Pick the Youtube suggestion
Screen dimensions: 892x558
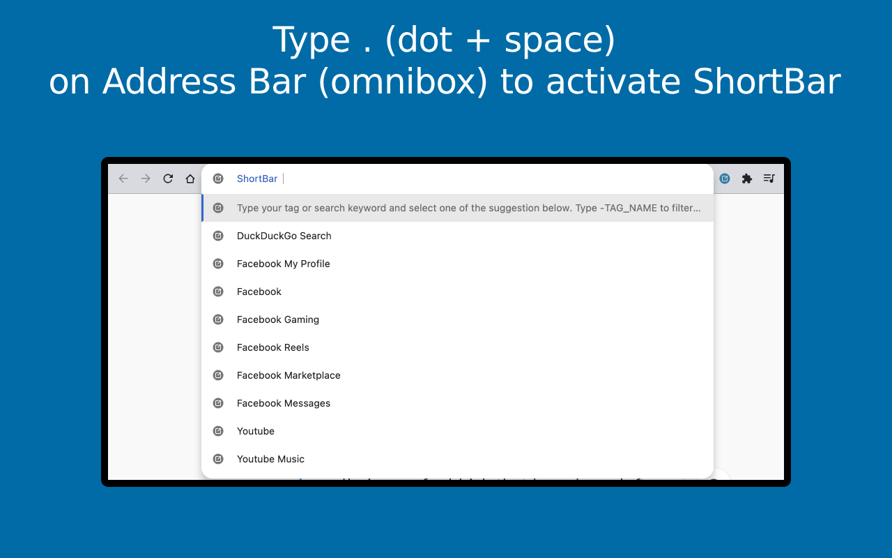pyautogui.click(x=457, y=431)
